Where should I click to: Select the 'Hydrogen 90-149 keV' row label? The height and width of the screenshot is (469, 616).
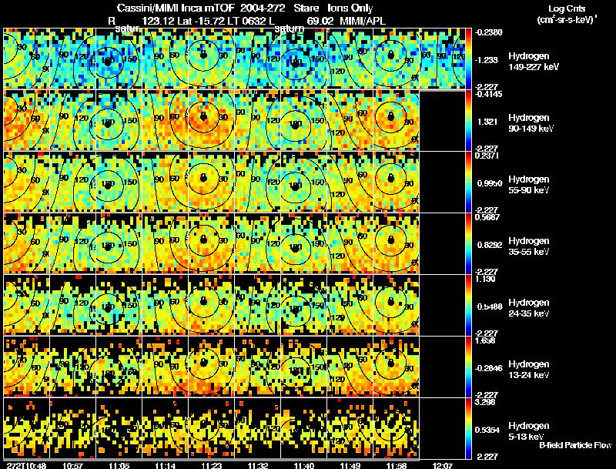tap(531, 123)
